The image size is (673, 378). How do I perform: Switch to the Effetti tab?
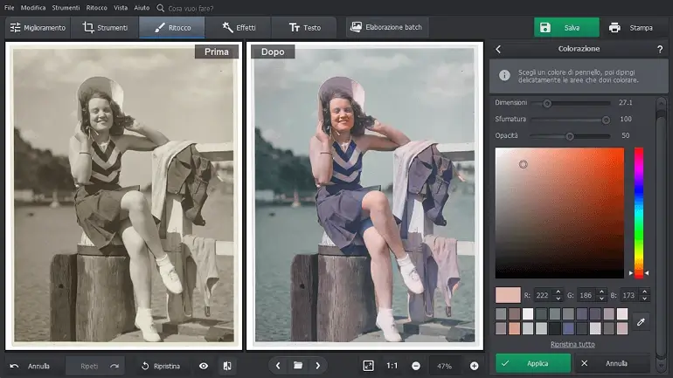239,27
